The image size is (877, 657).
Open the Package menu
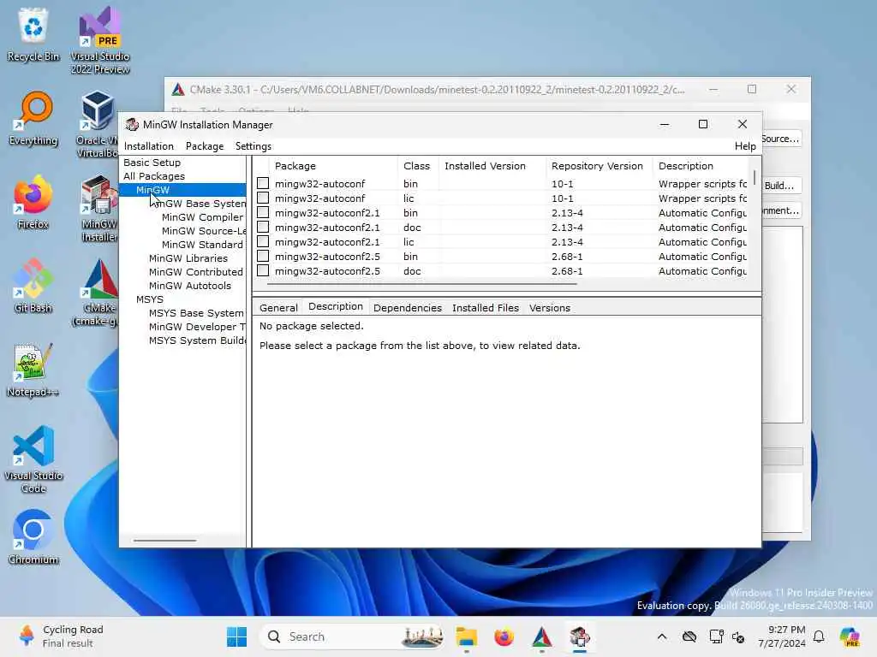205,146
